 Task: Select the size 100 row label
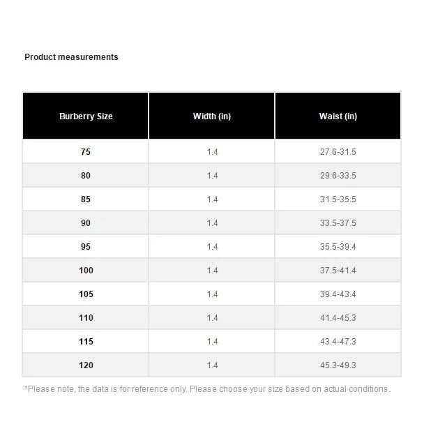86,271
